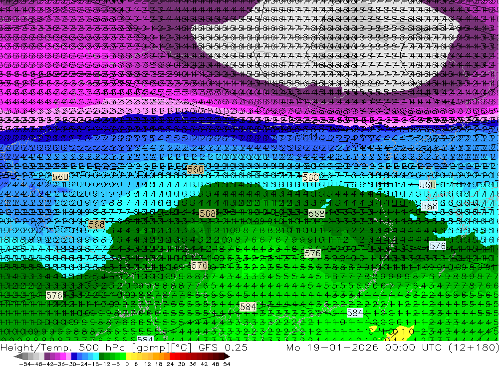Click the forecast offset text (12+180)
This screenshot has width=499, height=366.
[473, 347]
